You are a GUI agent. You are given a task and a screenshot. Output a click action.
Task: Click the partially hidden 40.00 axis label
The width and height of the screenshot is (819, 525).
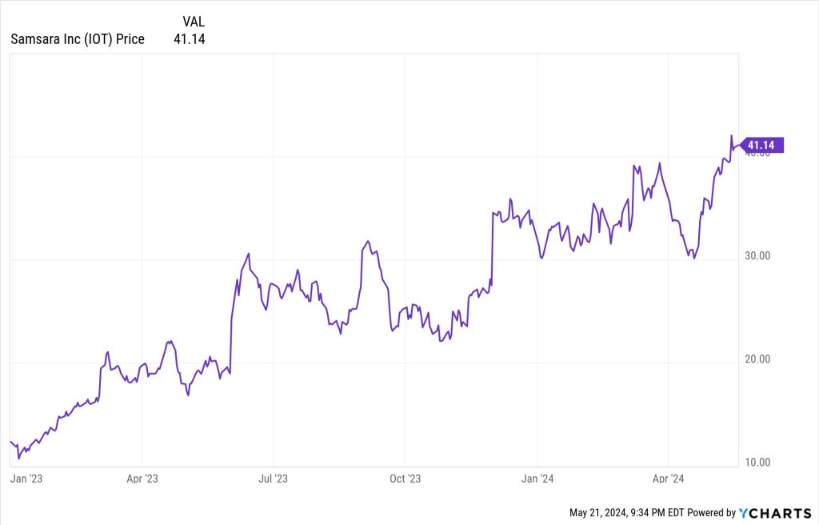pos(757,154)
